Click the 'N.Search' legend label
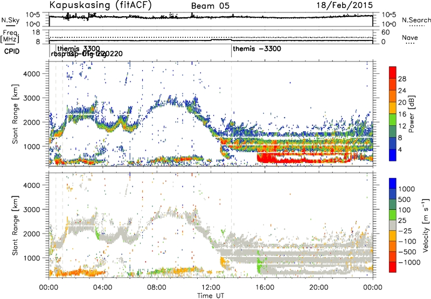 416,20
